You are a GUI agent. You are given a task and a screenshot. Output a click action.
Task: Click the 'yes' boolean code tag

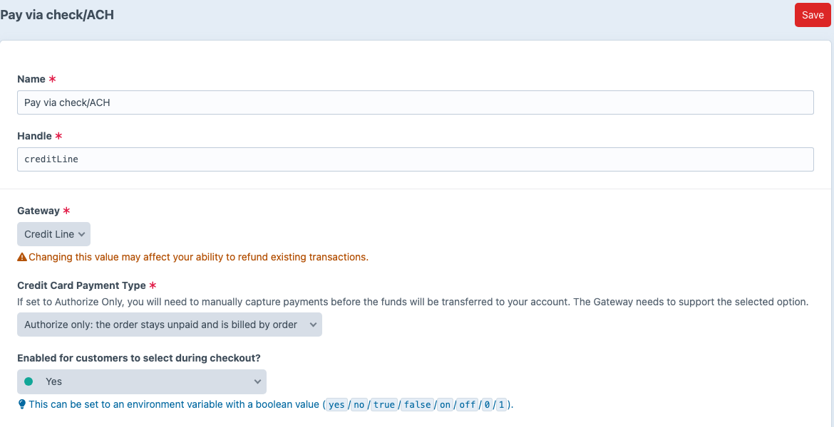[x=336, y=405]
